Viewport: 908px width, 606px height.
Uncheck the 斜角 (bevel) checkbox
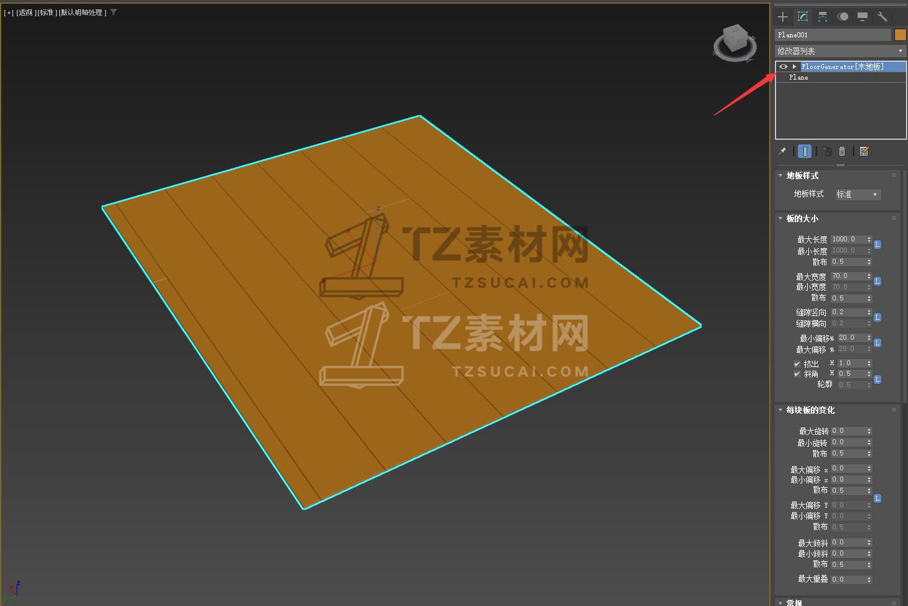pyautogui.click(x=797, y=374)
